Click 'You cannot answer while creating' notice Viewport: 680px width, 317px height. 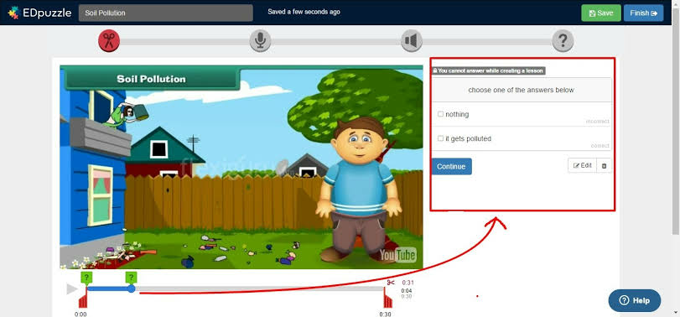pos(488,70)
